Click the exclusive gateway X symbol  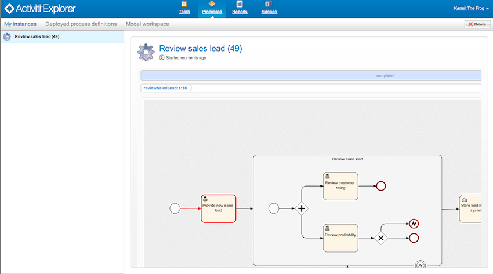(380, 238)
